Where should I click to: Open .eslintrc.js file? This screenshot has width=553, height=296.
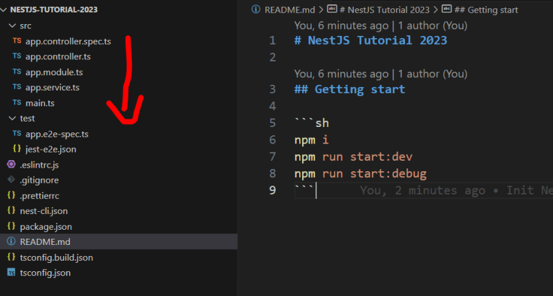click(39, 164)
